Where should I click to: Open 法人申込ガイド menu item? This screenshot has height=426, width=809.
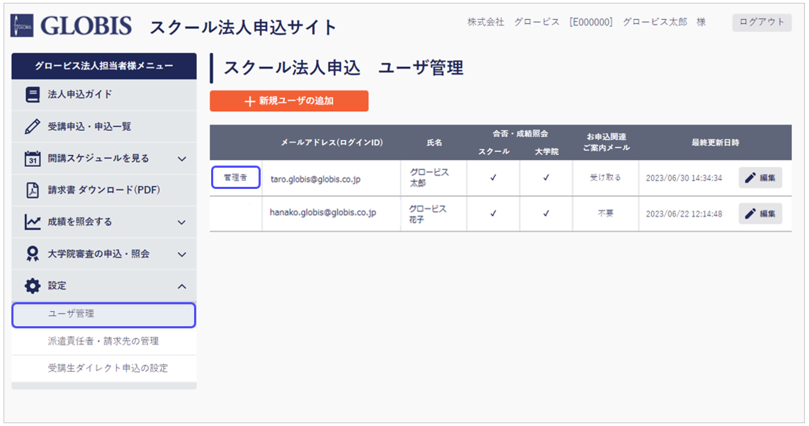pos(103,95)
